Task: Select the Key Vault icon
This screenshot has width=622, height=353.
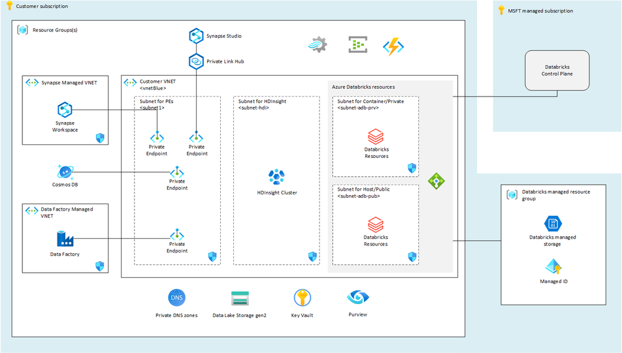Action: [303, 298]
